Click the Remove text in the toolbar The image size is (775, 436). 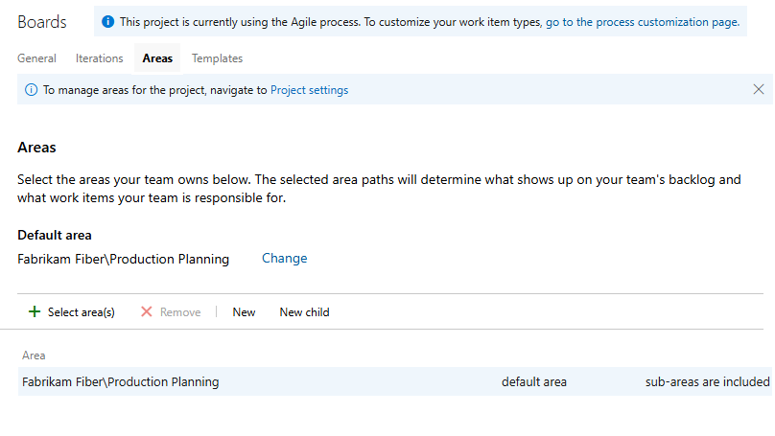180,312
